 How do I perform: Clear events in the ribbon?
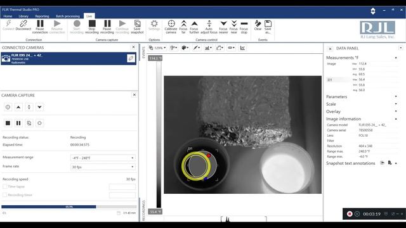(x=258, y=25)
